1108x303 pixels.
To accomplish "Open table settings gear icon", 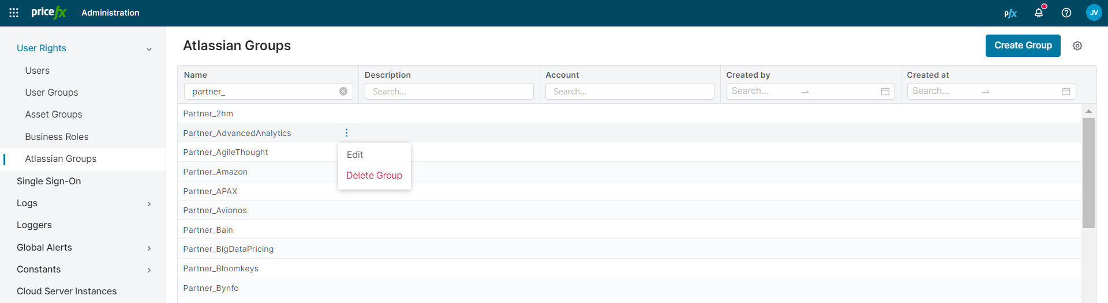I will click(1077, 46).
